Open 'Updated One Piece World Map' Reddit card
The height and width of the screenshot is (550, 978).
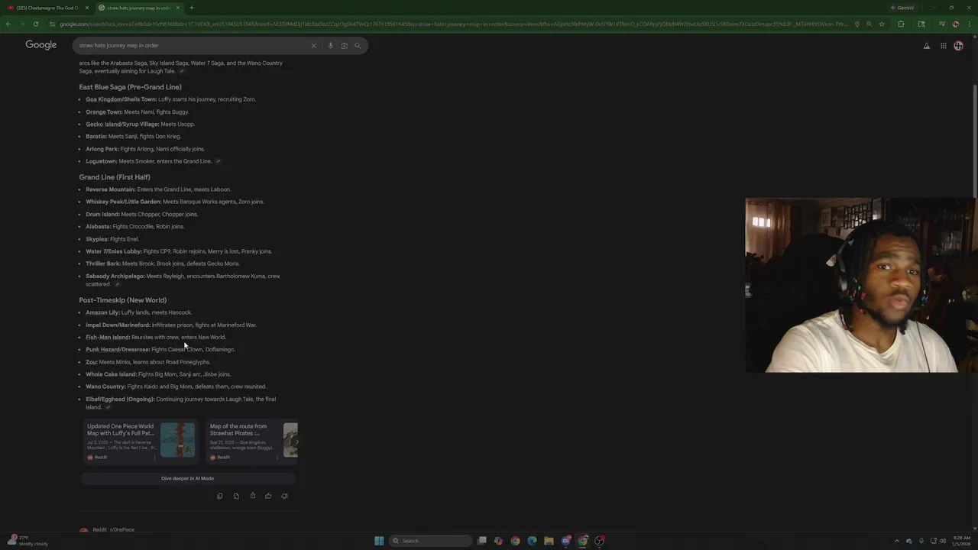click(x=141, y=442)
